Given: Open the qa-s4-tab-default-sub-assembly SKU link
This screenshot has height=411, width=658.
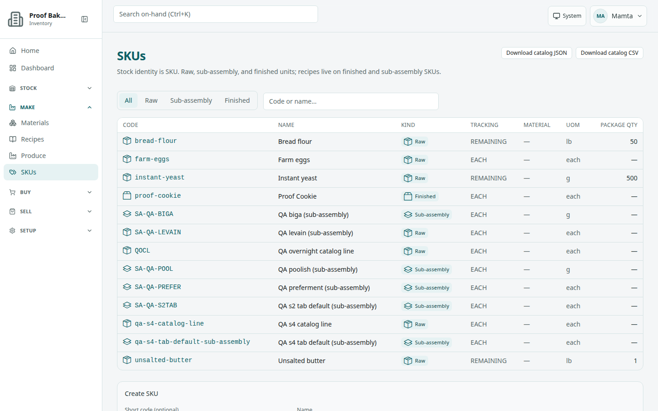Looking at the screenshot, I should 192,342.
